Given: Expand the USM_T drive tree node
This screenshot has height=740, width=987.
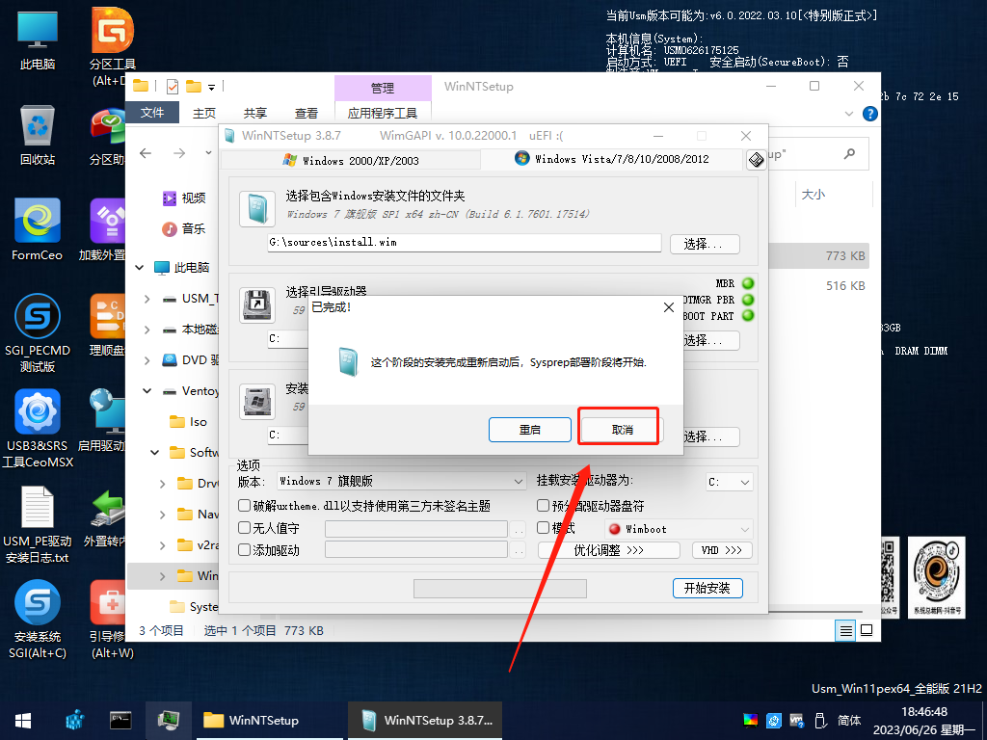Looking at the screenshot, I should (147, 299).
